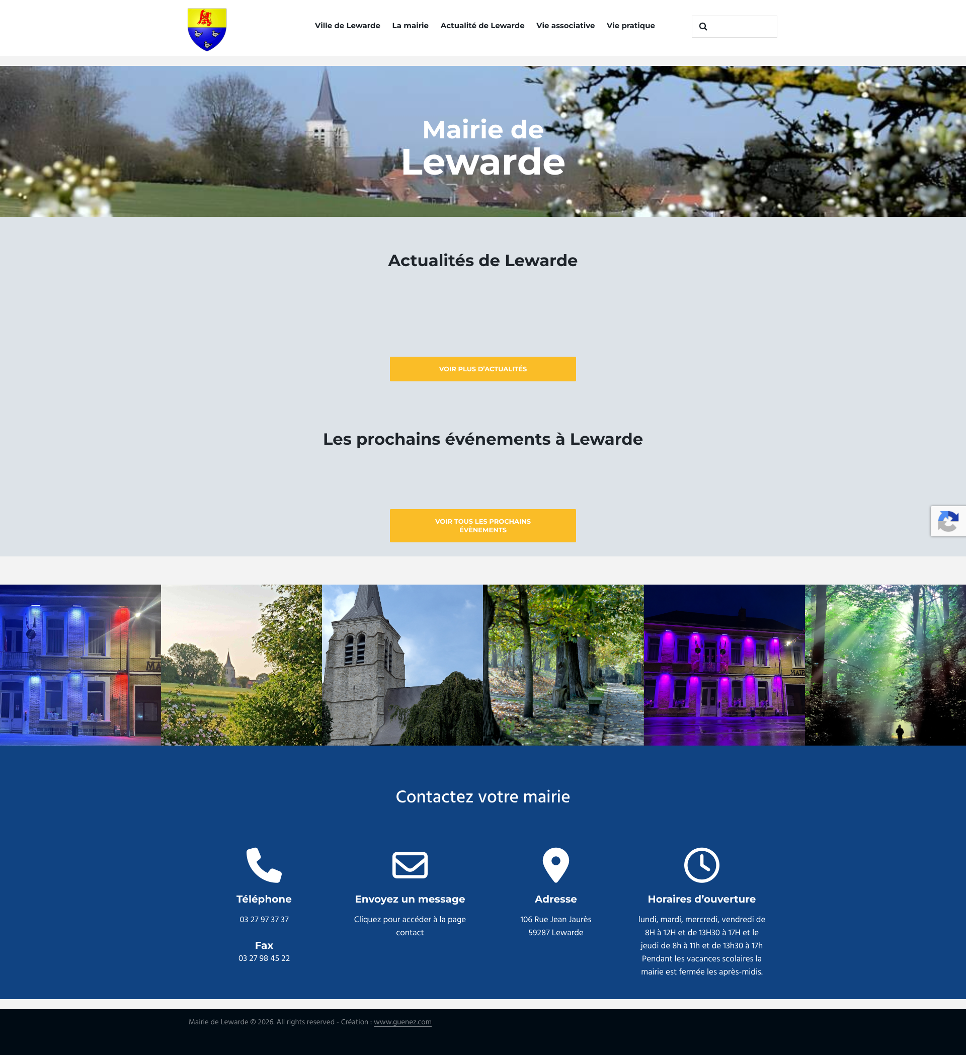Click the 59287 Lewarde postal code text
966x1055 pixels.
[556, 933]
